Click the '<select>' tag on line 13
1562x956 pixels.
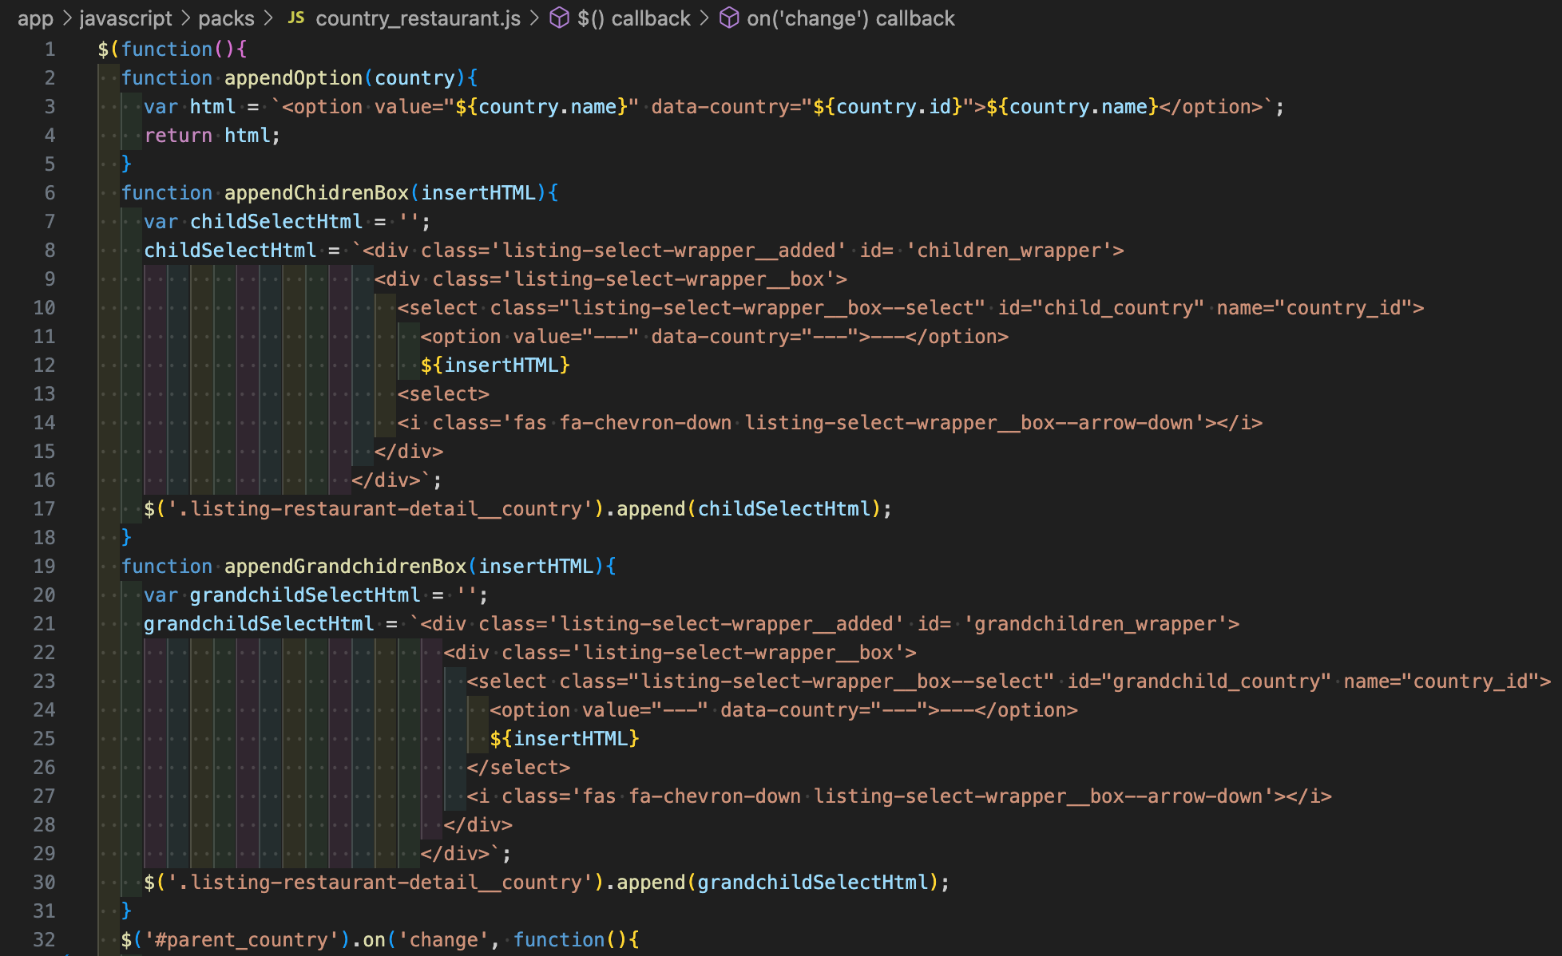(443, 394)
